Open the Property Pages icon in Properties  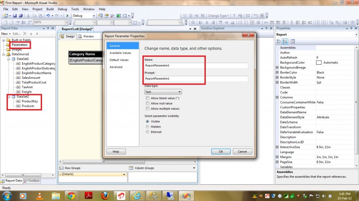point(293,41)
